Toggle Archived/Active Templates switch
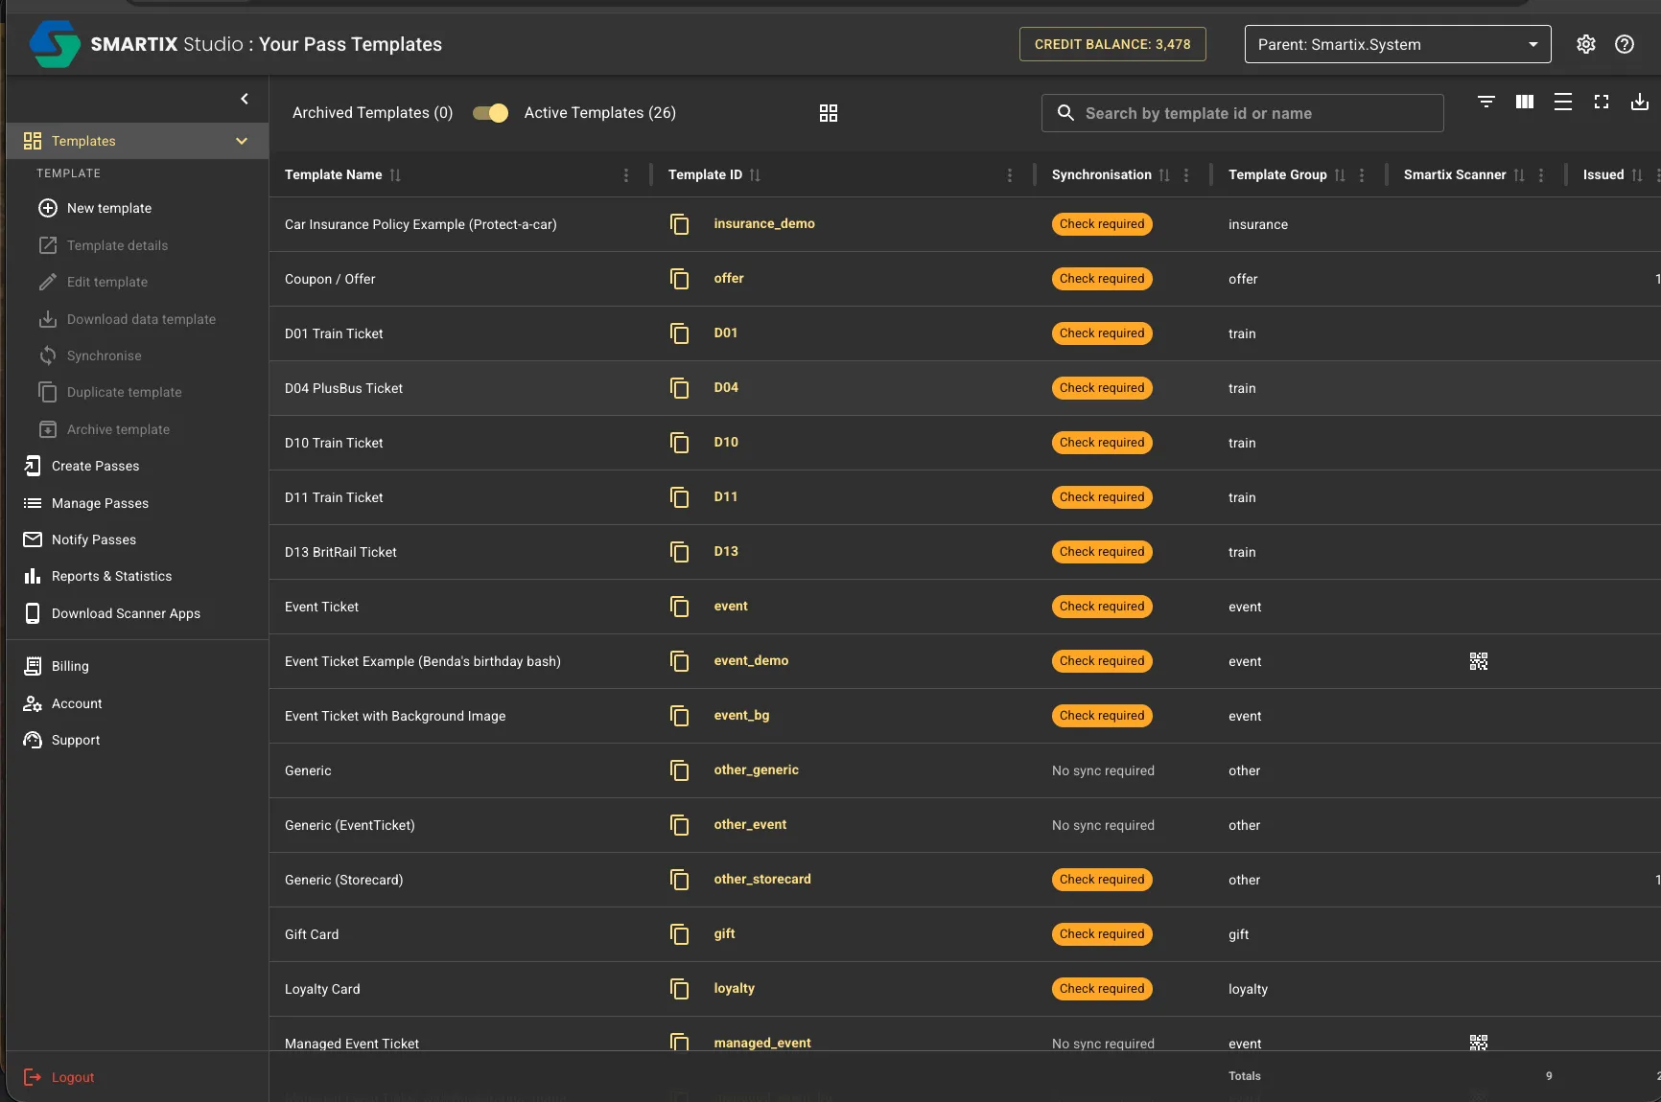The width and height of the screenshot is (1661, 1102). click(490, 113)
